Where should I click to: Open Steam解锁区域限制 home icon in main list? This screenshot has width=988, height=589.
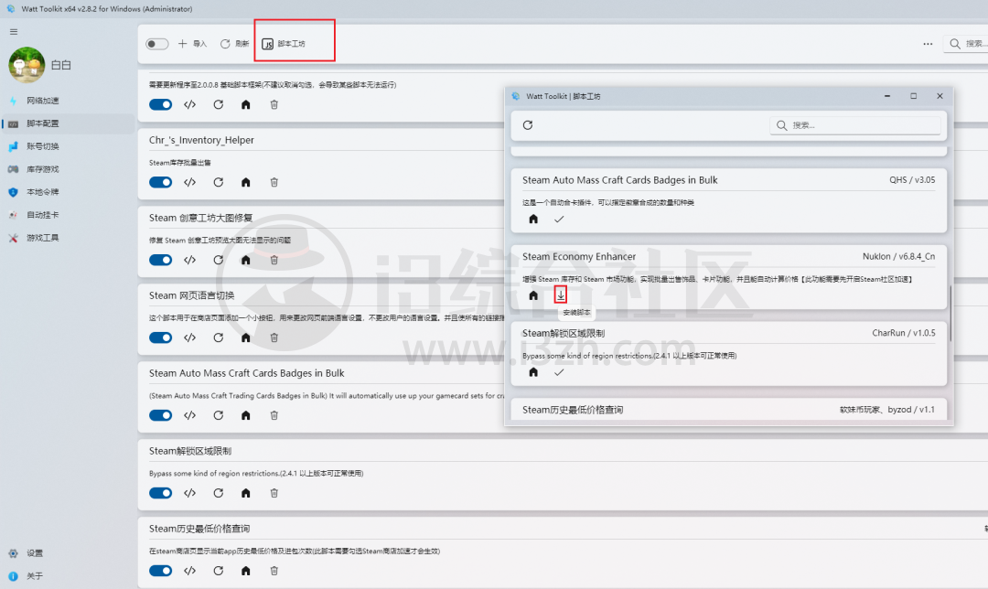[x=246, y=493]
